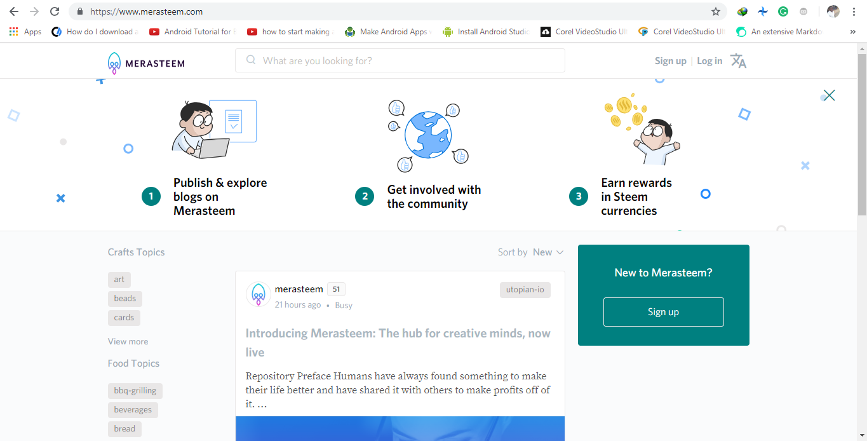The width and height of the screenshot is (867, 441).
Task: Click the blogger at laptop illustration
Action: [214, 129]
